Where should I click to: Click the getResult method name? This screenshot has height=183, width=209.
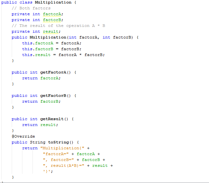pyautogui.click(x=52, y=119)
